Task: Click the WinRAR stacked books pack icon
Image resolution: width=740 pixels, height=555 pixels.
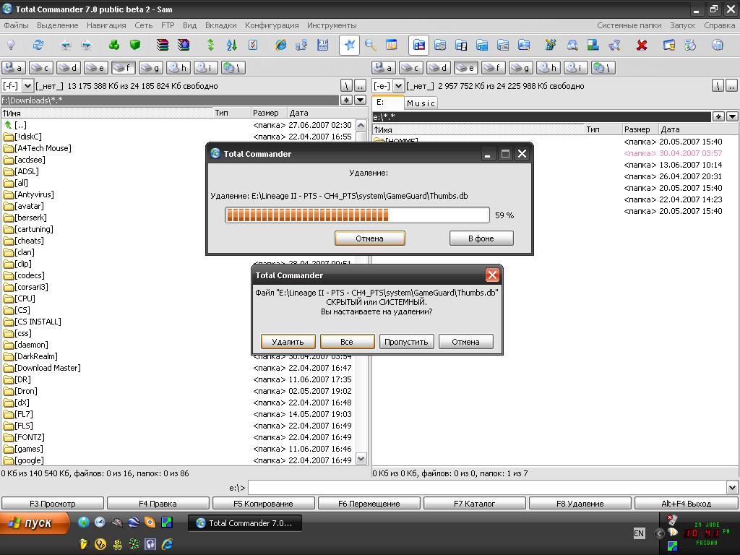Action: point(163,45)
